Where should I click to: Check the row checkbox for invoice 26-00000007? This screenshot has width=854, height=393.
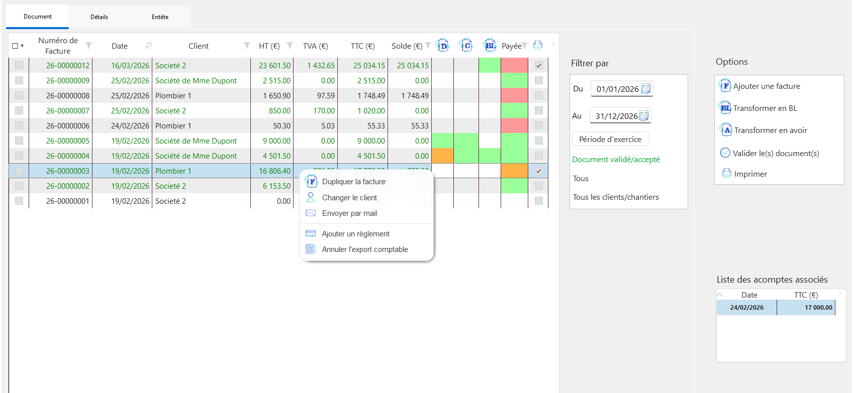19,110
